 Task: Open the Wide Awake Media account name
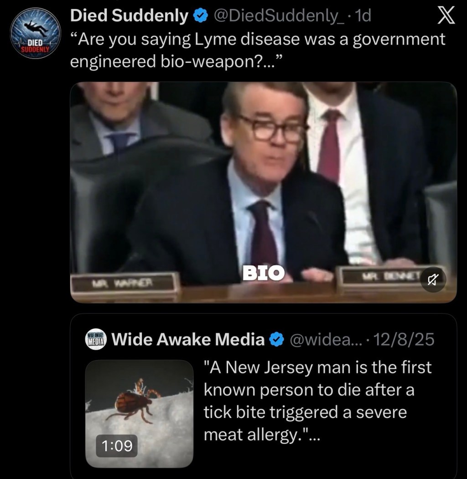(x=188, y=339)
